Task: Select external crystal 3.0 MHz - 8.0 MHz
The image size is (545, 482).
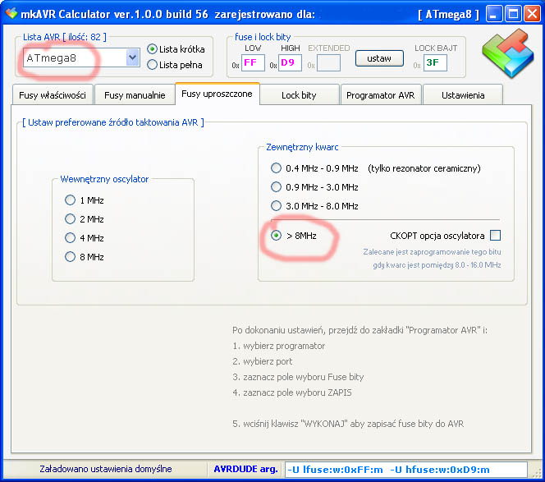Action: pyautogui.click(x=276, y=205)
